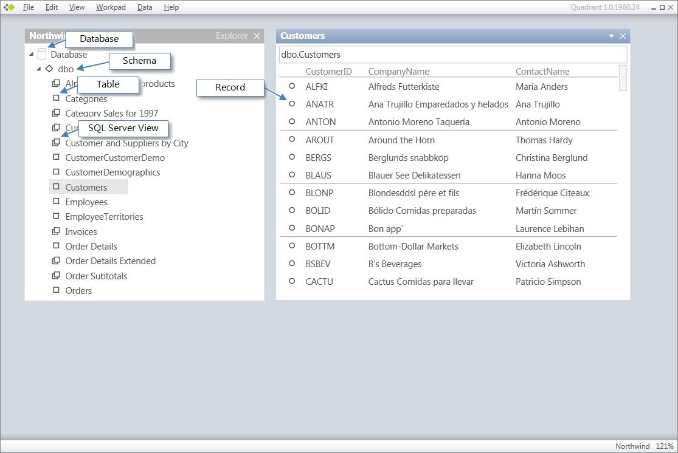The width and height of the screenshot is (678, 453).
Task: Click the CustomerCustomerDemo table icon
Action: (x=56, y=157)
